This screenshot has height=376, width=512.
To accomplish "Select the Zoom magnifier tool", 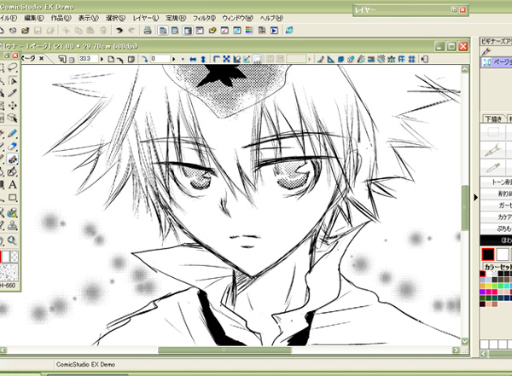I will (13, 240).
